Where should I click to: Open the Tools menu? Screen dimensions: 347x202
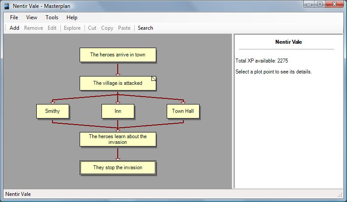(52, 17)
